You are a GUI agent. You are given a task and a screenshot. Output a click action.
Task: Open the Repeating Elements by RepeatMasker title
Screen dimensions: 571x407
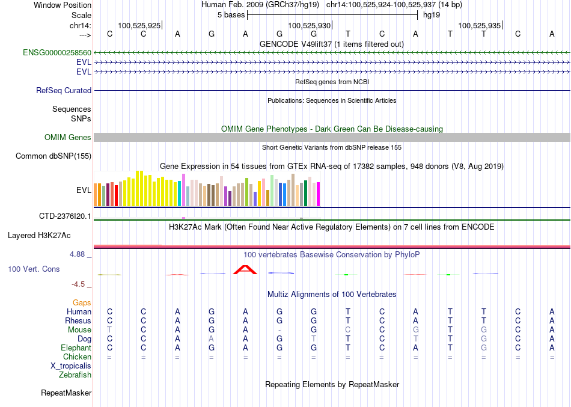(x=332, y=385)
